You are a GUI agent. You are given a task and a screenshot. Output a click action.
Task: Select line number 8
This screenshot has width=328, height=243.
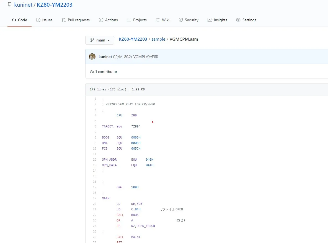pyautogui.click(x=95, y=137)
